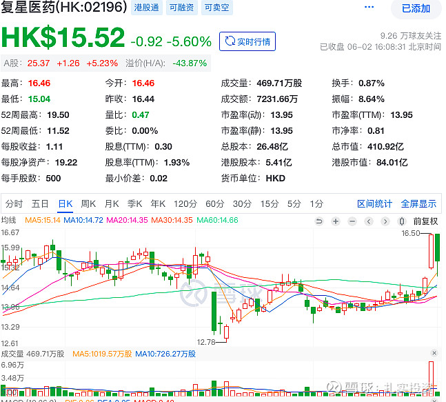Shift chart right with the right arrow icon
The width and height of the screenshot is (446, 402).
[385, 221]
